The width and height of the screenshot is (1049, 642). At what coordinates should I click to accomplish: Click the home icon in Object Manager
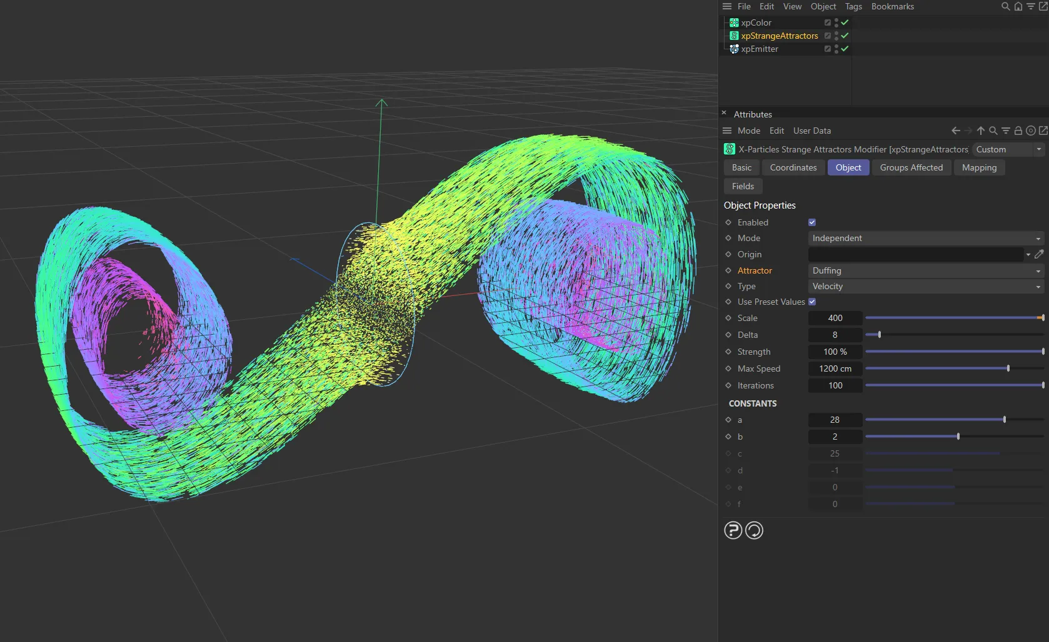pos(1018,6)
